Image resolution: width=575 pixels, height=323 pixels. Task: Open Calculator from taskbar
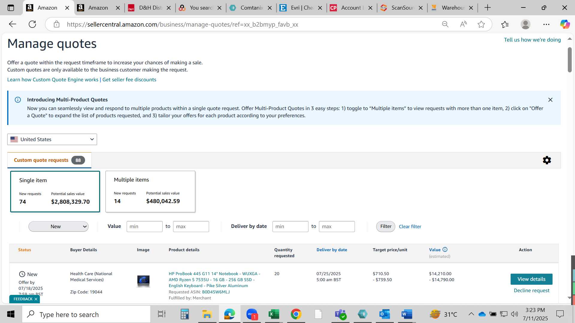click(184, 314)
